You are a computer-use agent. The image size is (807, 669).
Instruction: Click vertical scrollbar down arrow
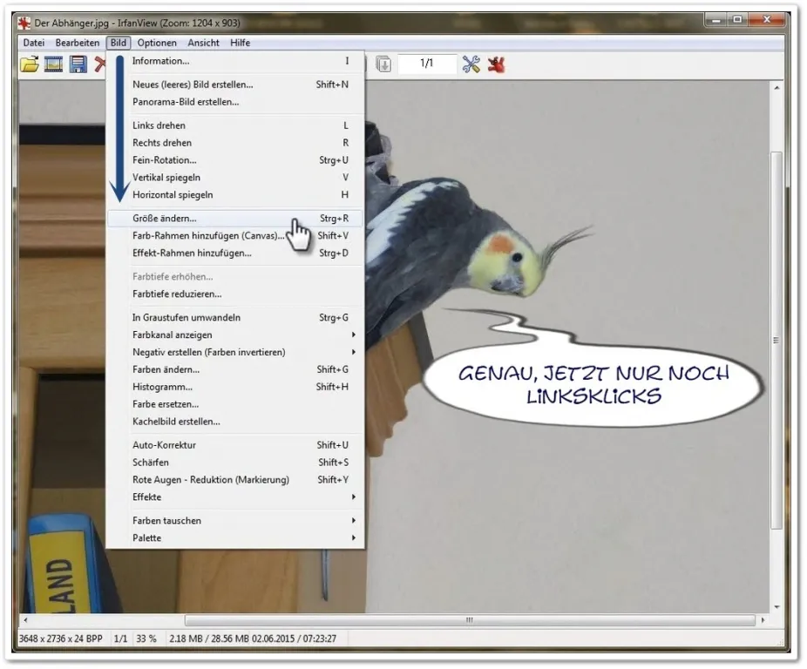776,607
